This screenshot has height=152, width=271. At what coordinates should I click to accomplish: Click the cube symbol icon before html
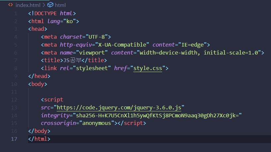click(x=50, y=5)
